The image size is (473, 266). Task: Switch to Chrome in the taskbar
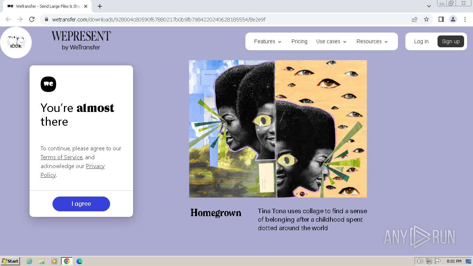pyautogui.click(x=67, y=261)
